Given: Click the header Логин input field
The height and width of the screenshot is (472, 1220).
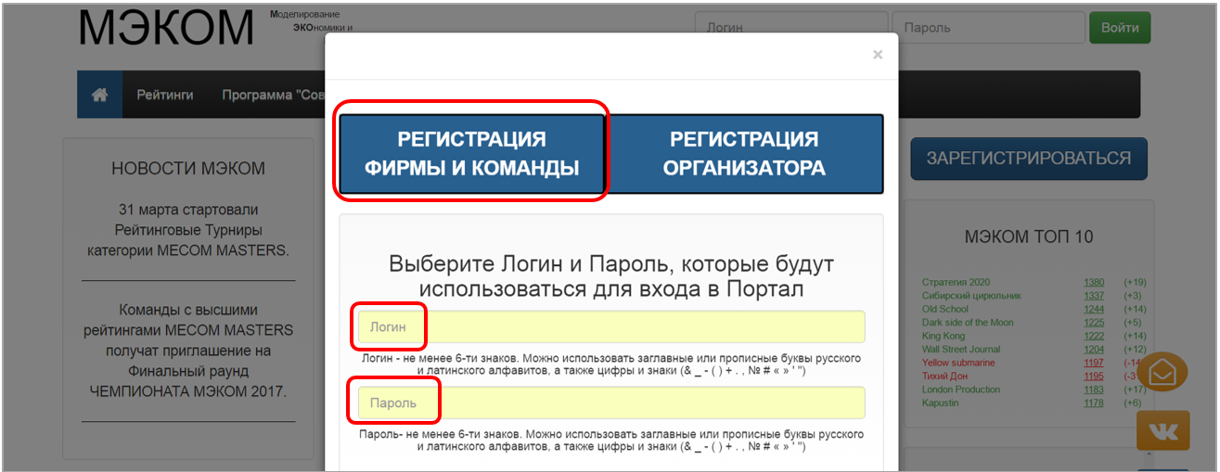Looking at the screenshot, I should [791, 28].
